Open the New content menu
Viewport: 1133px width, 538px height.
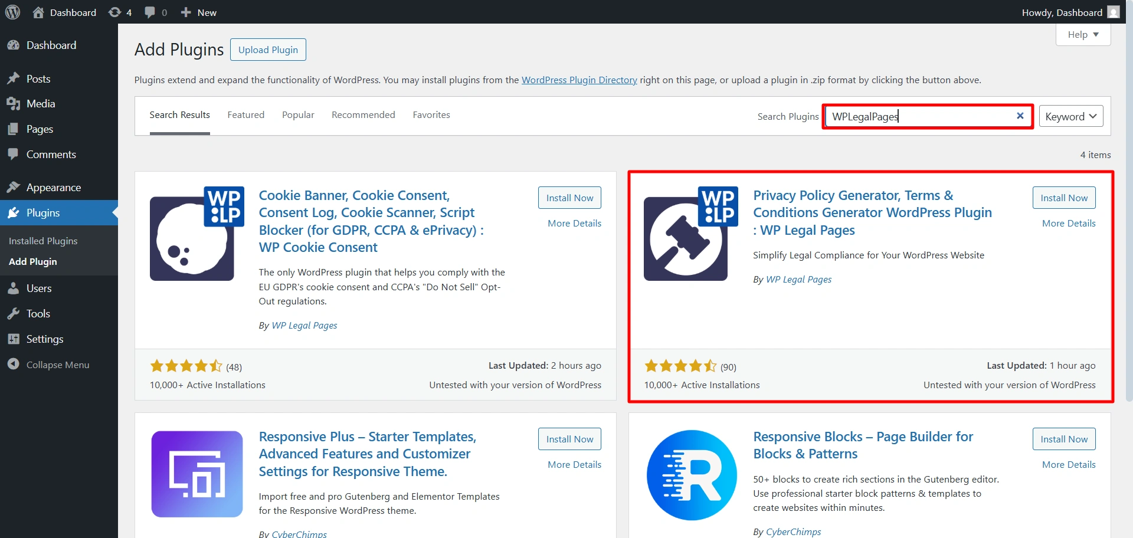[x=199, y=12]
